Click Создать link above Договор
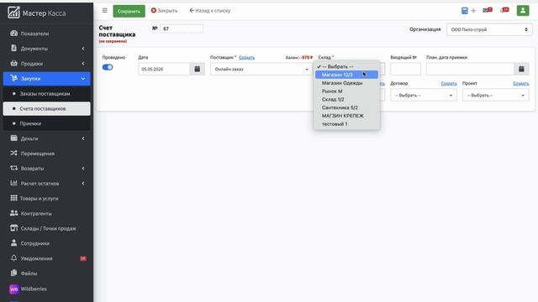 click(449, 84)
